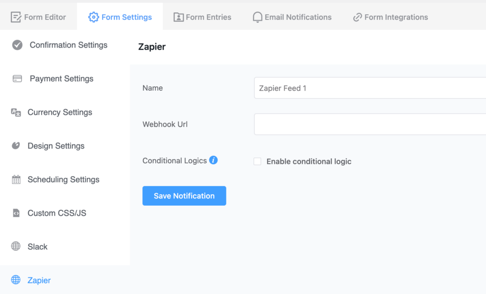This screenshot has height=294, width=486.
Task: Switch to the Form Entries tab
Action: pos(202,17)
